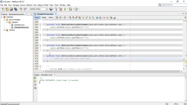This screenshot has width=187, height=105.
Task: Click the Uncomment icon in editor toolbar
Action: click(115, 17)
